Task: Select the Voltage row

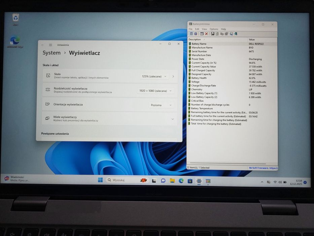Action: (x=232, y=82)
